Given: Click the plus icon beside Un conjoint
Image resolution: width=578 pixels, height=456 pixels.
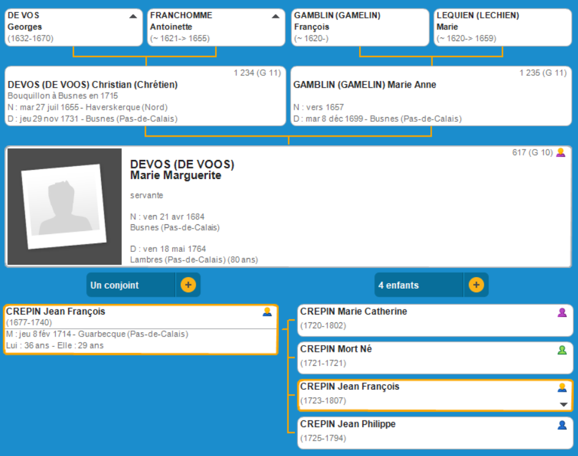Looking at the screenshot, I should tap(188, 285).
